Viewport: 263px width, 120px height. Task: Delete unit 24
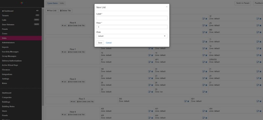[x=260, y=78]
